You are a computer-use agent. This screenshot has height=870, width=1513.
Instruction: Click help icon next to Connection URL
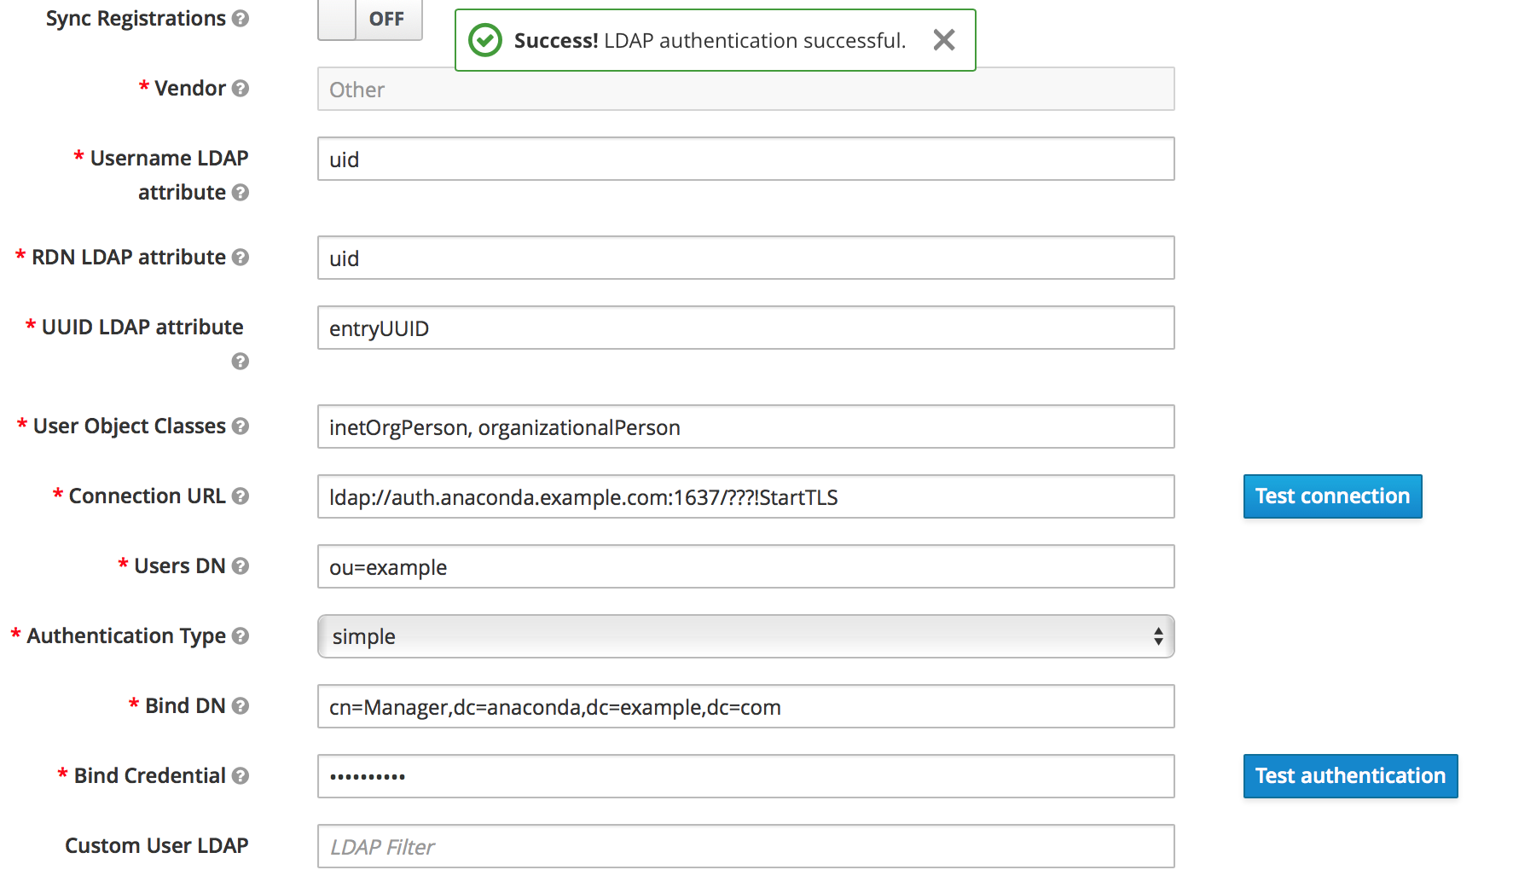pos(241,496)
